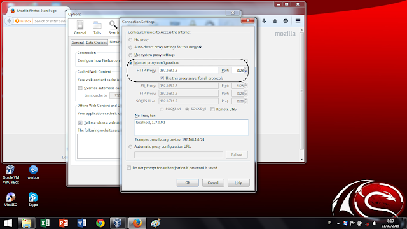Open File Explorer from taskbar
This screenshot has height=229, width=407.
[x=27, y=223]
